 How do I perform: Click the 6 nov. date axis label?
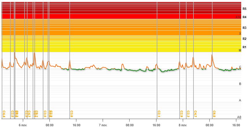tap(23, 125)
